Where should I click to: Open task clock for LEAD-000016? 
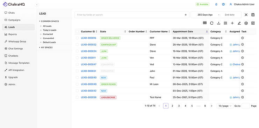pos(243,38)
